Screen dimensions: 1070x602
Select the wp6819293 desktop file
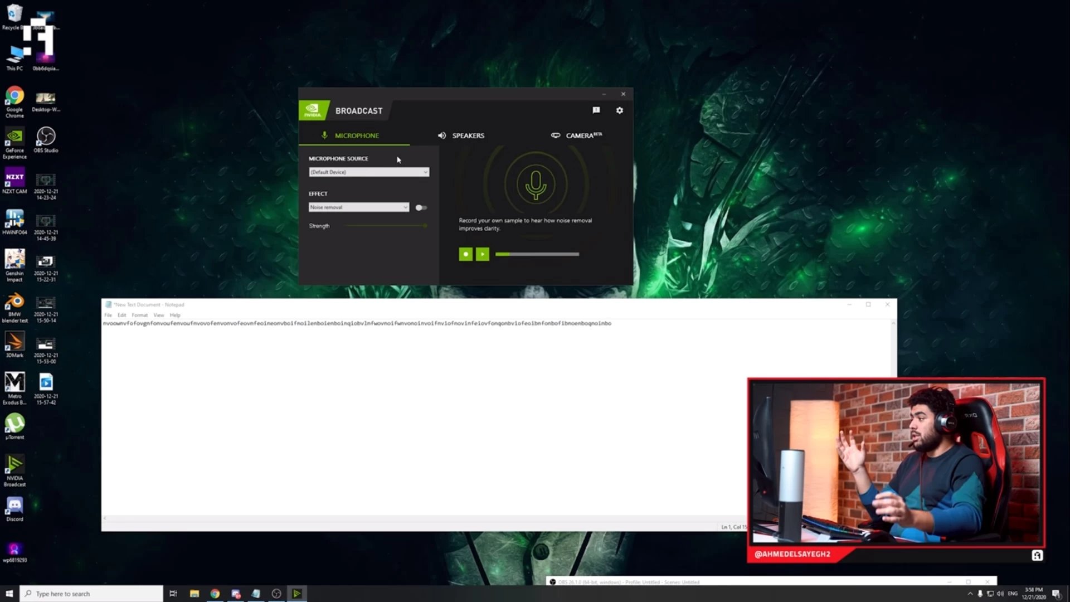point(14,552)
